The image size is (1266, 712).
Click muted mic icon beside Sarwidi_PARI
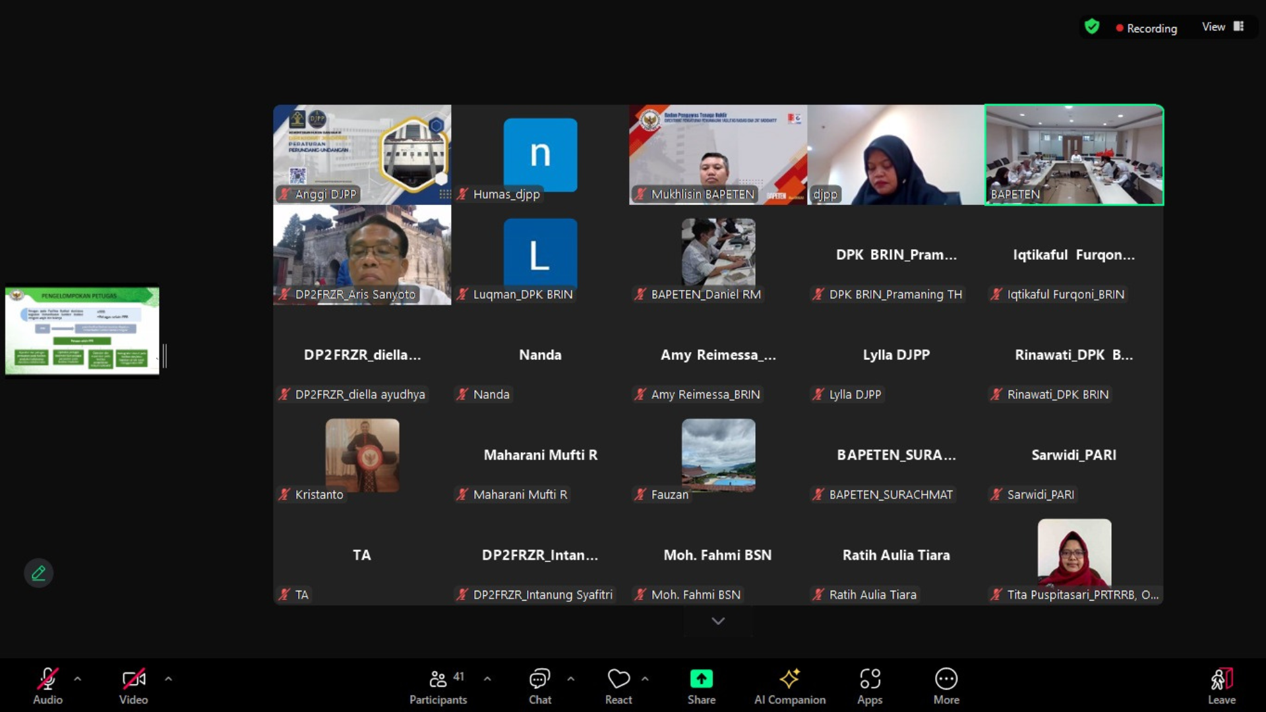coord(996,494)
